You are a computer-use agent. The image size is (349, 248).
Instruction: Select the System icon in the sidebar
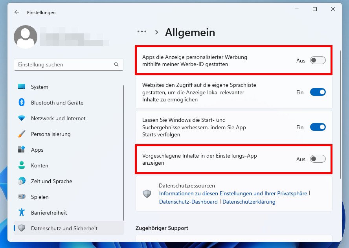[x=21, y=87]
